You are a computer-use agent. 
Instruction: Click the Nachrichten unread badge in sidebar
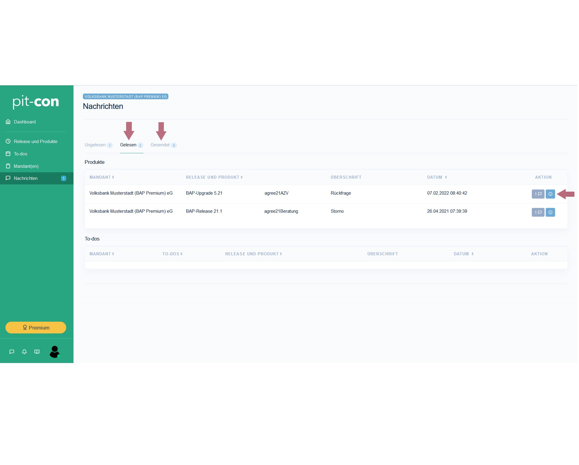coord(63,178)
